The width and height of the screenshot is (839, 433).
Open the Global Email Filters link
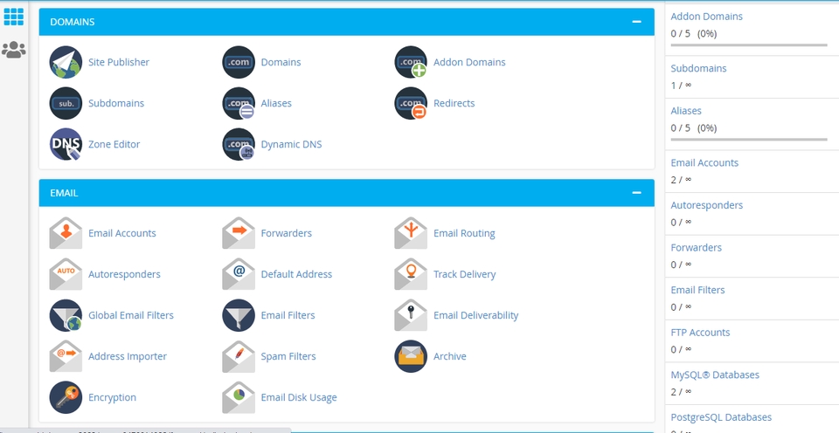(131, 315)
